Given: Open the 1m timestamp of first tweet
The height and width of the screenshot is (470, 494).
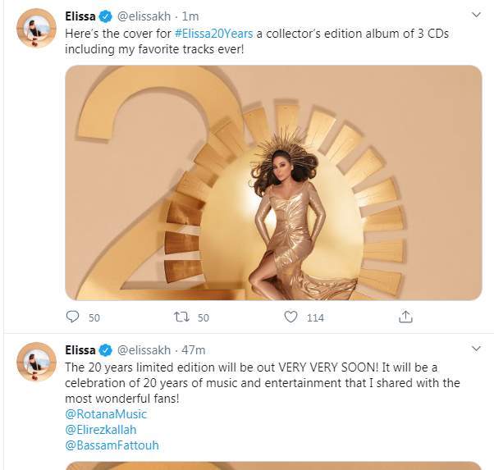Looking at the screenshot, I should [190, 16].
